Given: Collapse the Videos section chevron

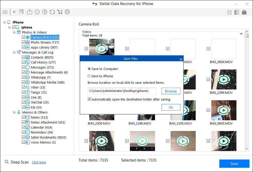Looking at the screenshot, I should (x=241, y=34).
